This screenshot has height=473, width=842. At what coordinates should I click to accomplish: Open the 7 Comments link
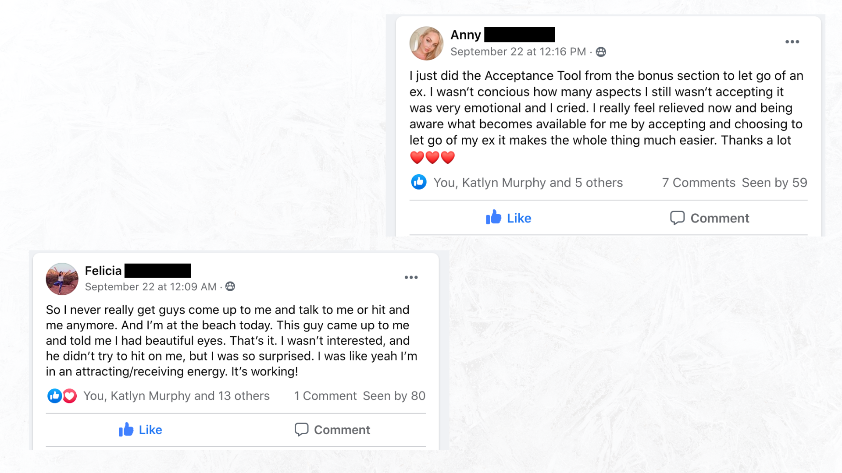point(698,183)
